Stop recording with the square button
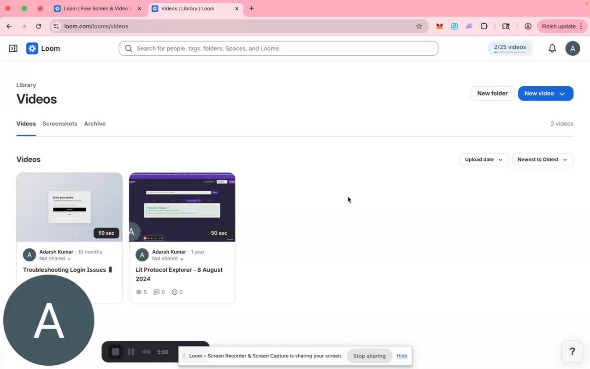590x369 pixels. [x=116, y=352]
